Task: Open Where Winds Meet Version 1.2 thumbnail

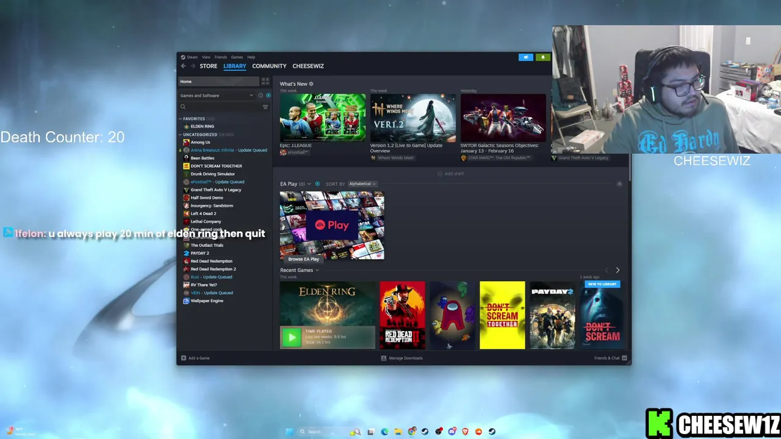Action: click(x=413, y=117)
